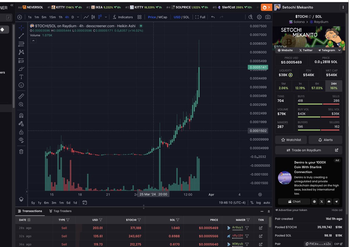Toggle percent scale on the price axis

252,203
